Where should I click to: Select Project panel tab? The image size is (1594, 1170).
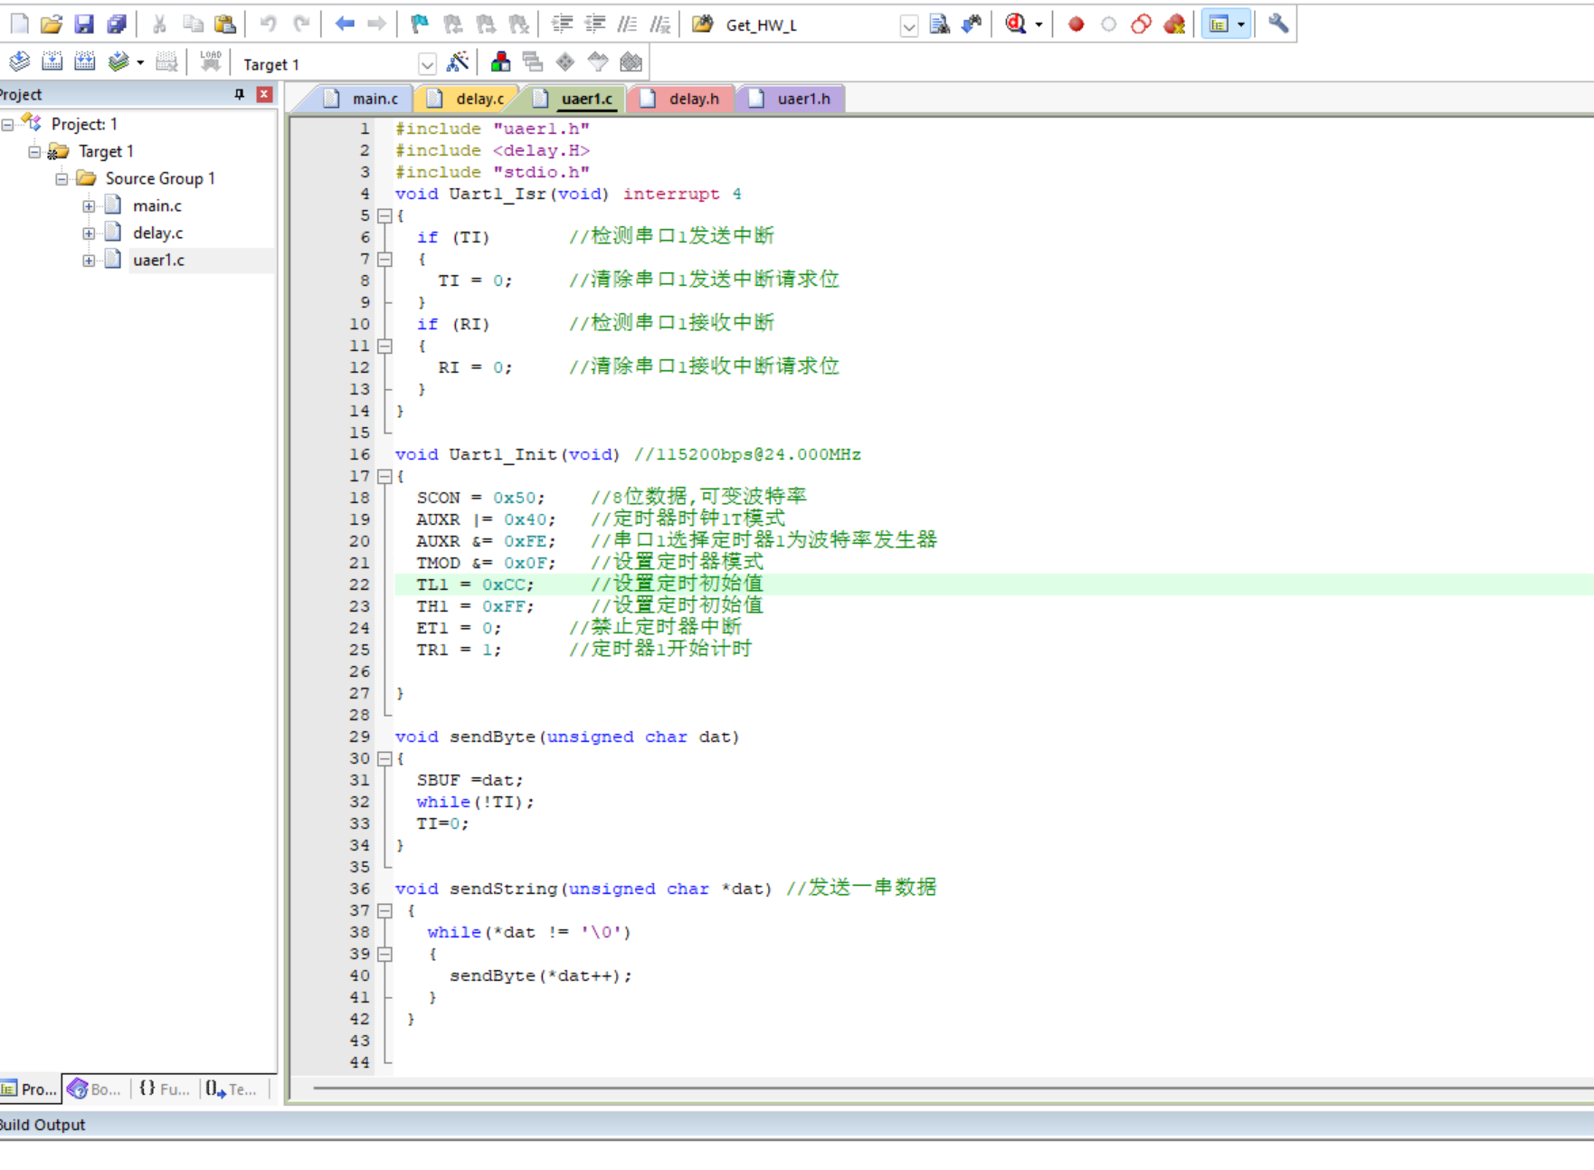point(30,1089)
